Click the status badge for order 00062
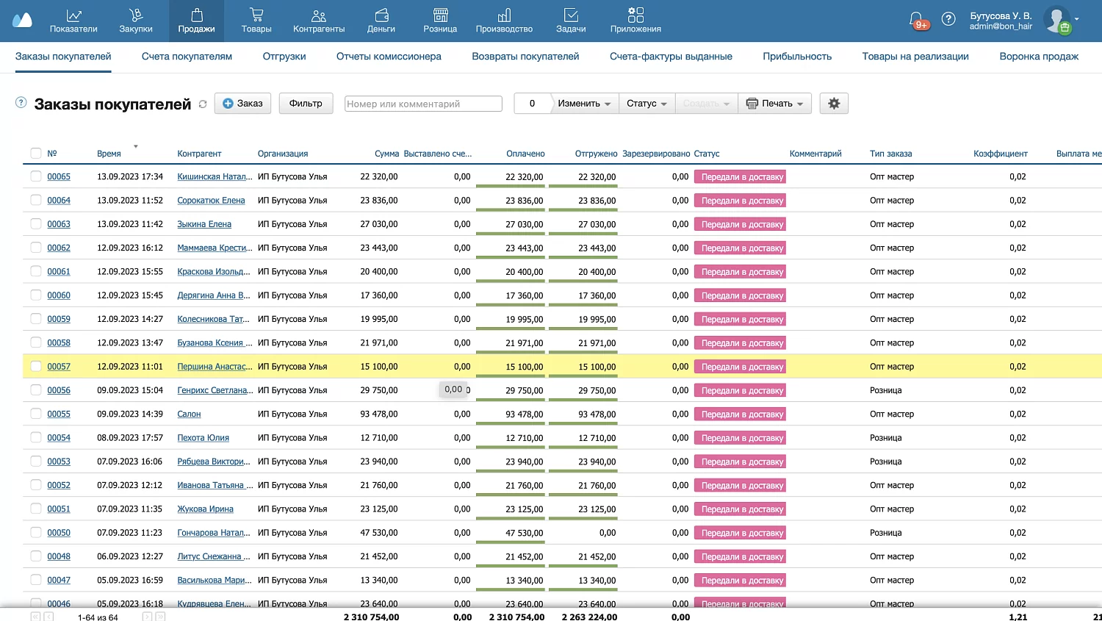Screen dimensions: 1102x621 click(x=740, y=248)
